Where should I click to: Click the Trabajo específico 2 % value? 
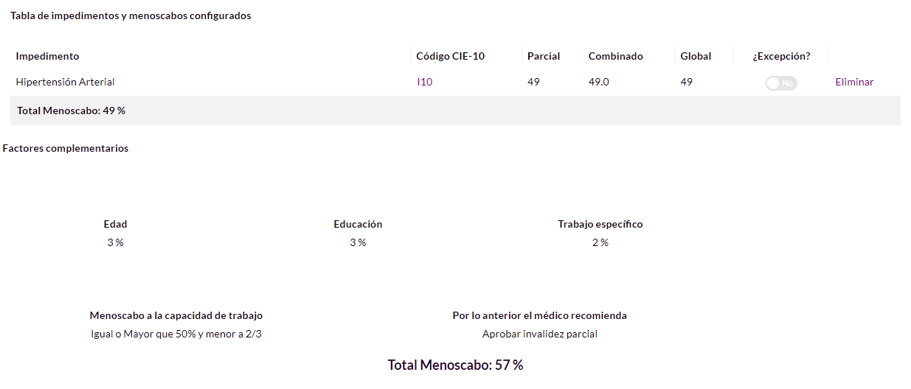point(600,242)
